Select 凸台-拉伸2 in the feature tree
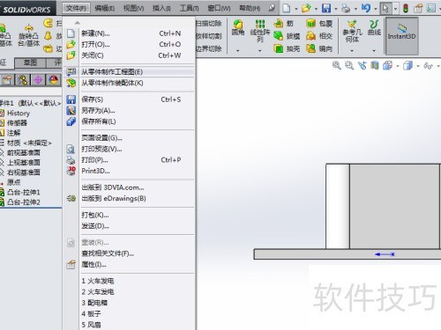 tap(24, 202)
